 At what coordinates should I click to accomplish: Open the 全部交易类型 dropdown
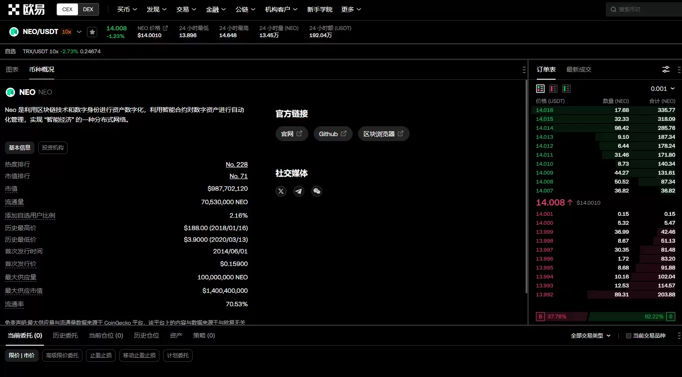click(x=591, y=336)
